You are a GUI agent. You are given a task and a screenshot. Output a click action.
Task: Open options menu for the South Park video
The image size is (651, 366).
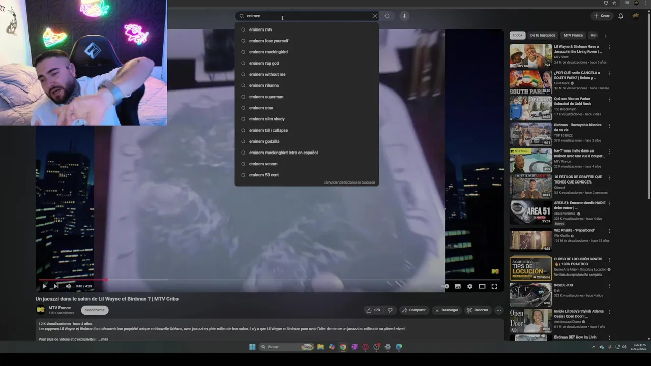click(x=610, y=73)
